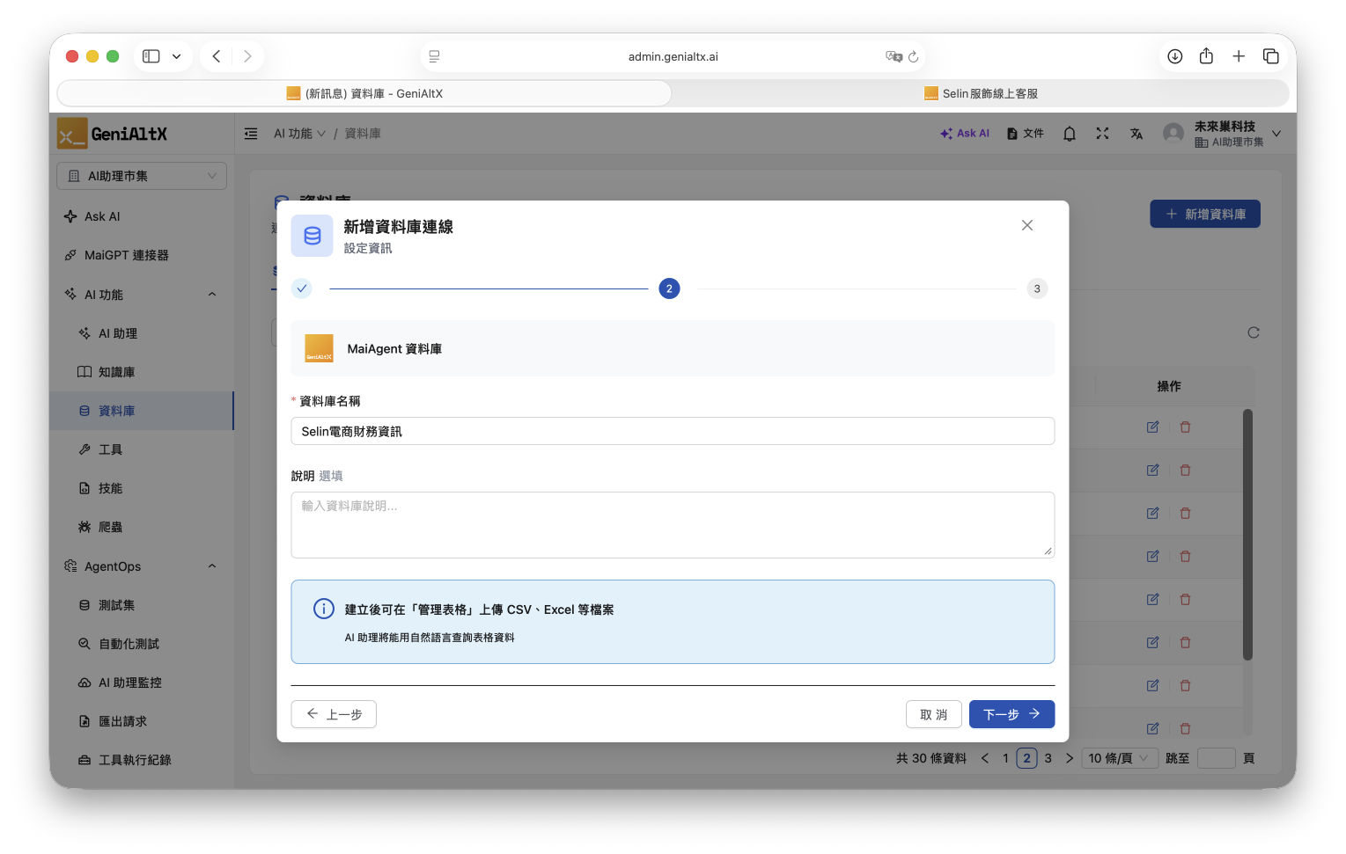Open 知識庫 in the sidebar

tap(116, 372)
